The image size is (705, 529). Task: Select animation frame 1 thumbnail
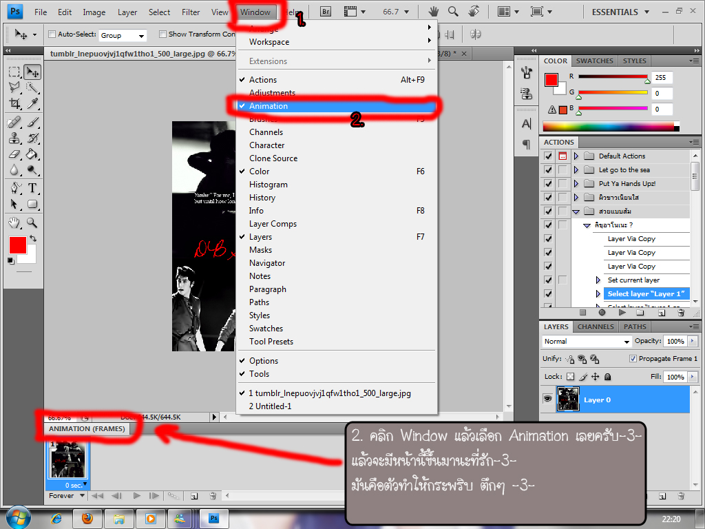(68, 459)
